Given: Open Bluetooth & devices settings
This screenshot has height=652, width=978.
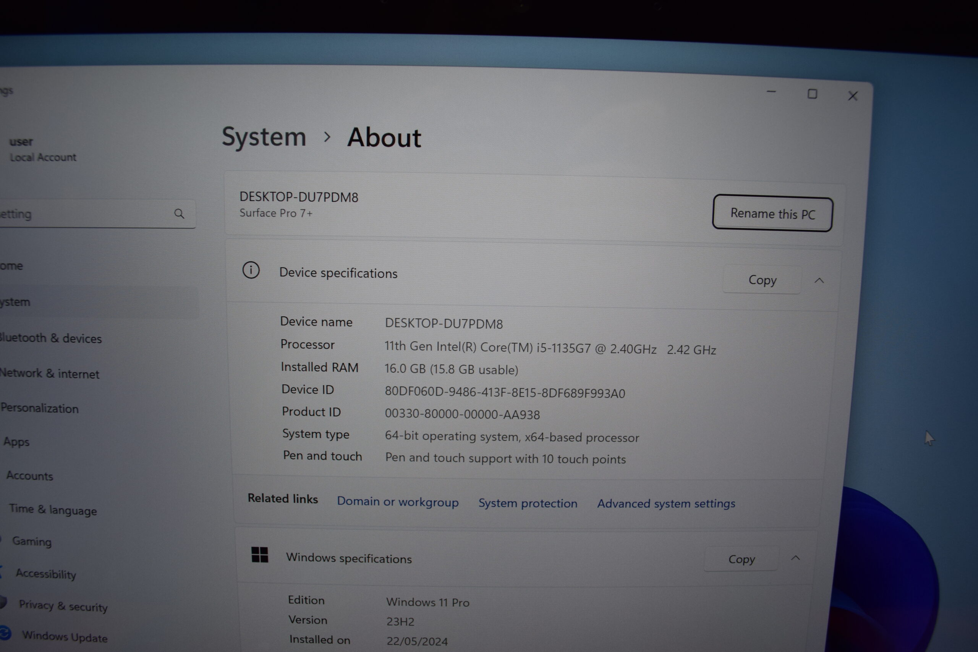Looking at the screenshot, I should [x=50, y=338].
